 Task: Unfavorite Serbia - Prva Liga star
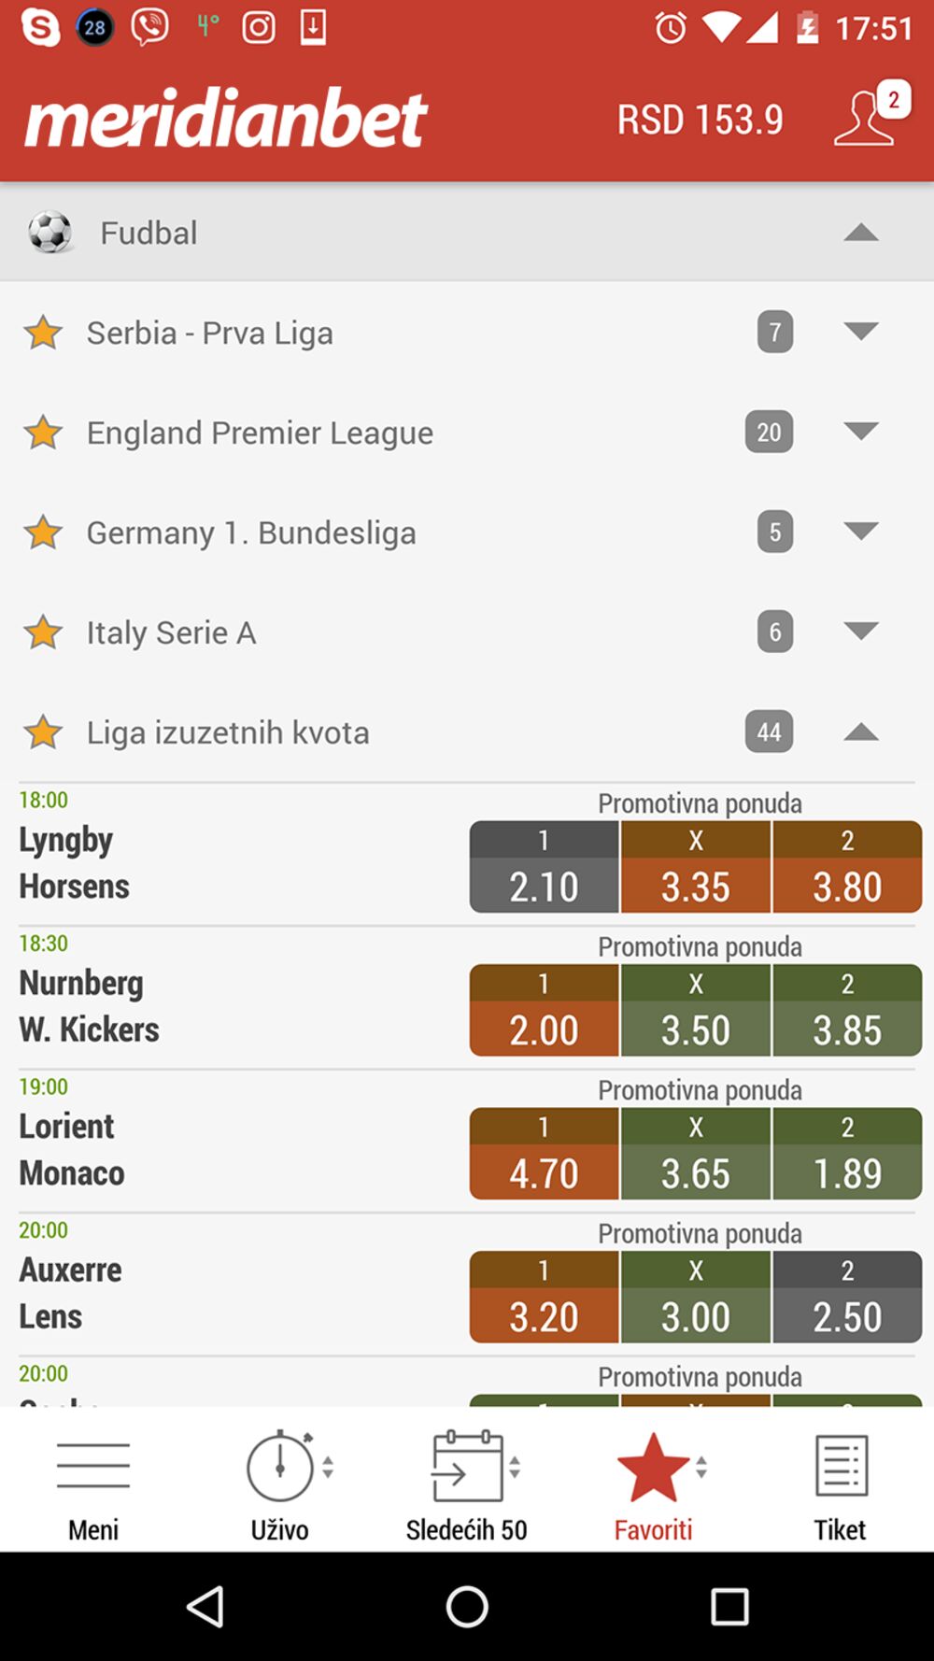43,333
